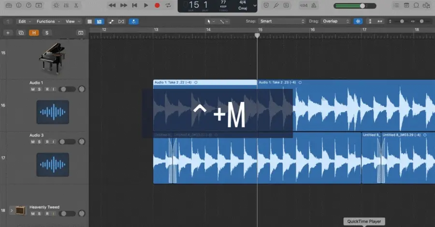Open the Tuner icon
The width and height of the screenshot is (435, 227).
point(276,5)
